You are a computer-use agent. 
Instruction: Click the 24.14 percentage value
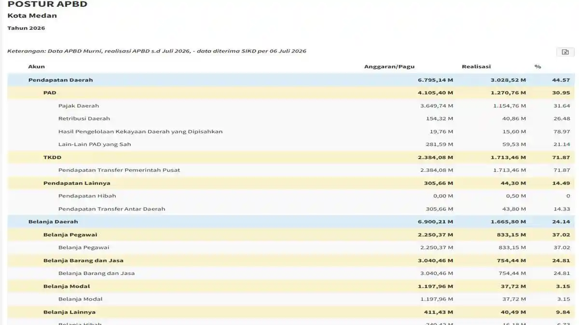pos(562,222)
